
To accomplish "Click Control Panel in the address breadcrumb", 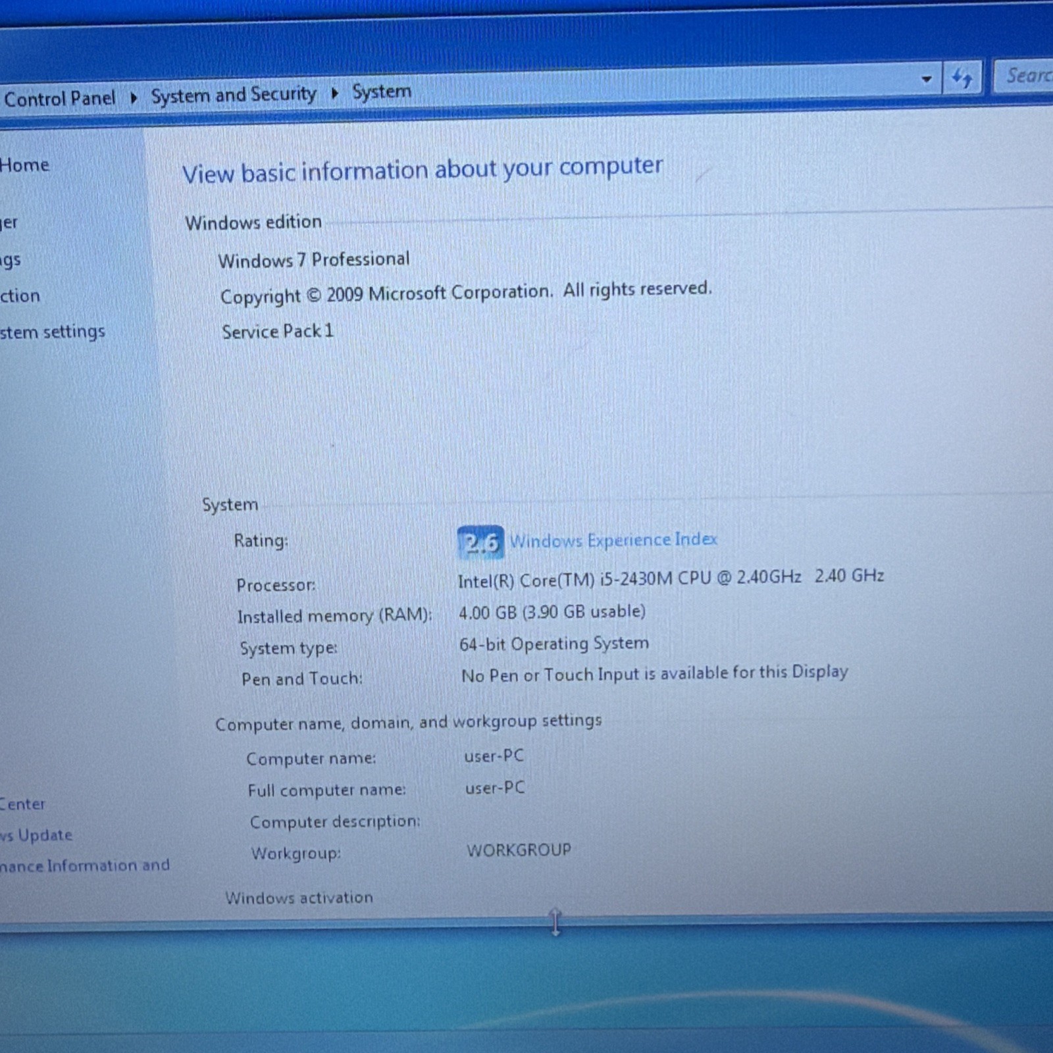I will click(x=59, y=99).
